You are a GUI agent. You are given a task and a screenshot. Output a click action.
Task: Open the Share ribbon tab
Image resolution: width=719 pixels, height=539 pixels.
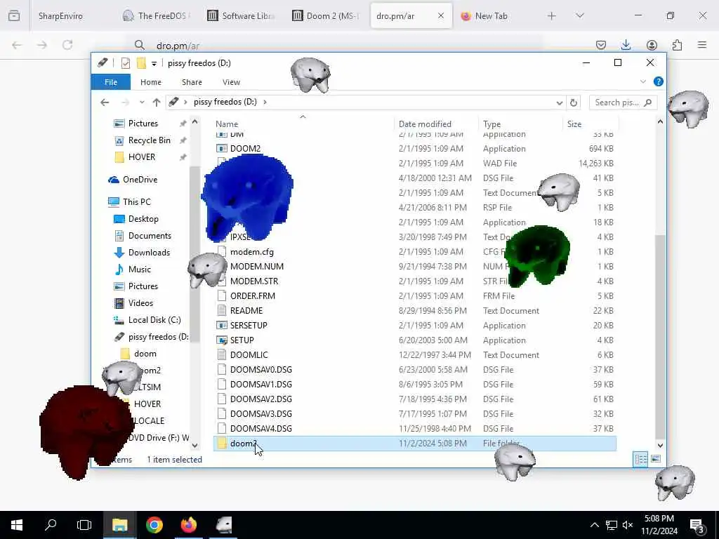point(192,82)
